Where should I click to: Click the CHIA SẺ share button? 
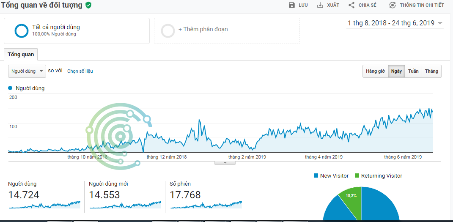click(x=362, y=5)
